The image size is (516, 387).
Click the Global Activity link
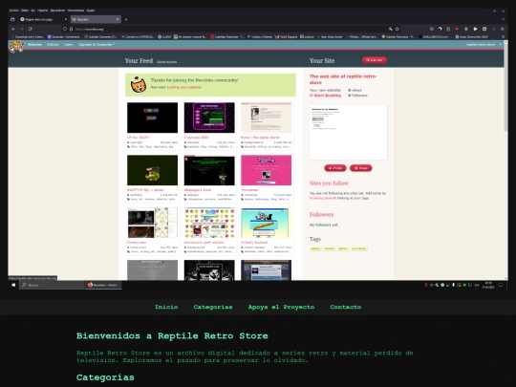pos(167,62)
